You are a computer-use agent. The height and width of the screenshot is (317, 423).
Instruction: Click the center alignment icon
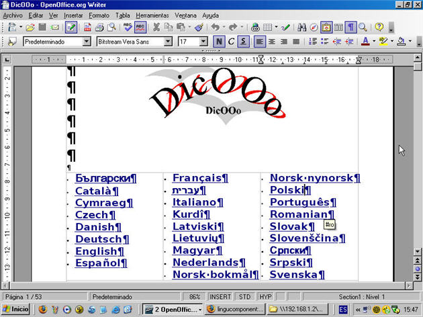tap(272, 42)
